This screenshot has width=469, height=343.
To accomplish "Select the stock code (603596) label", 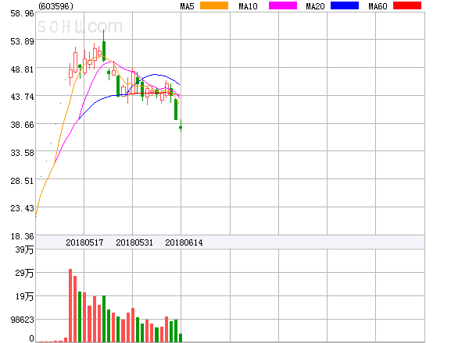I will pyautogui.click(x=56, y=6).
